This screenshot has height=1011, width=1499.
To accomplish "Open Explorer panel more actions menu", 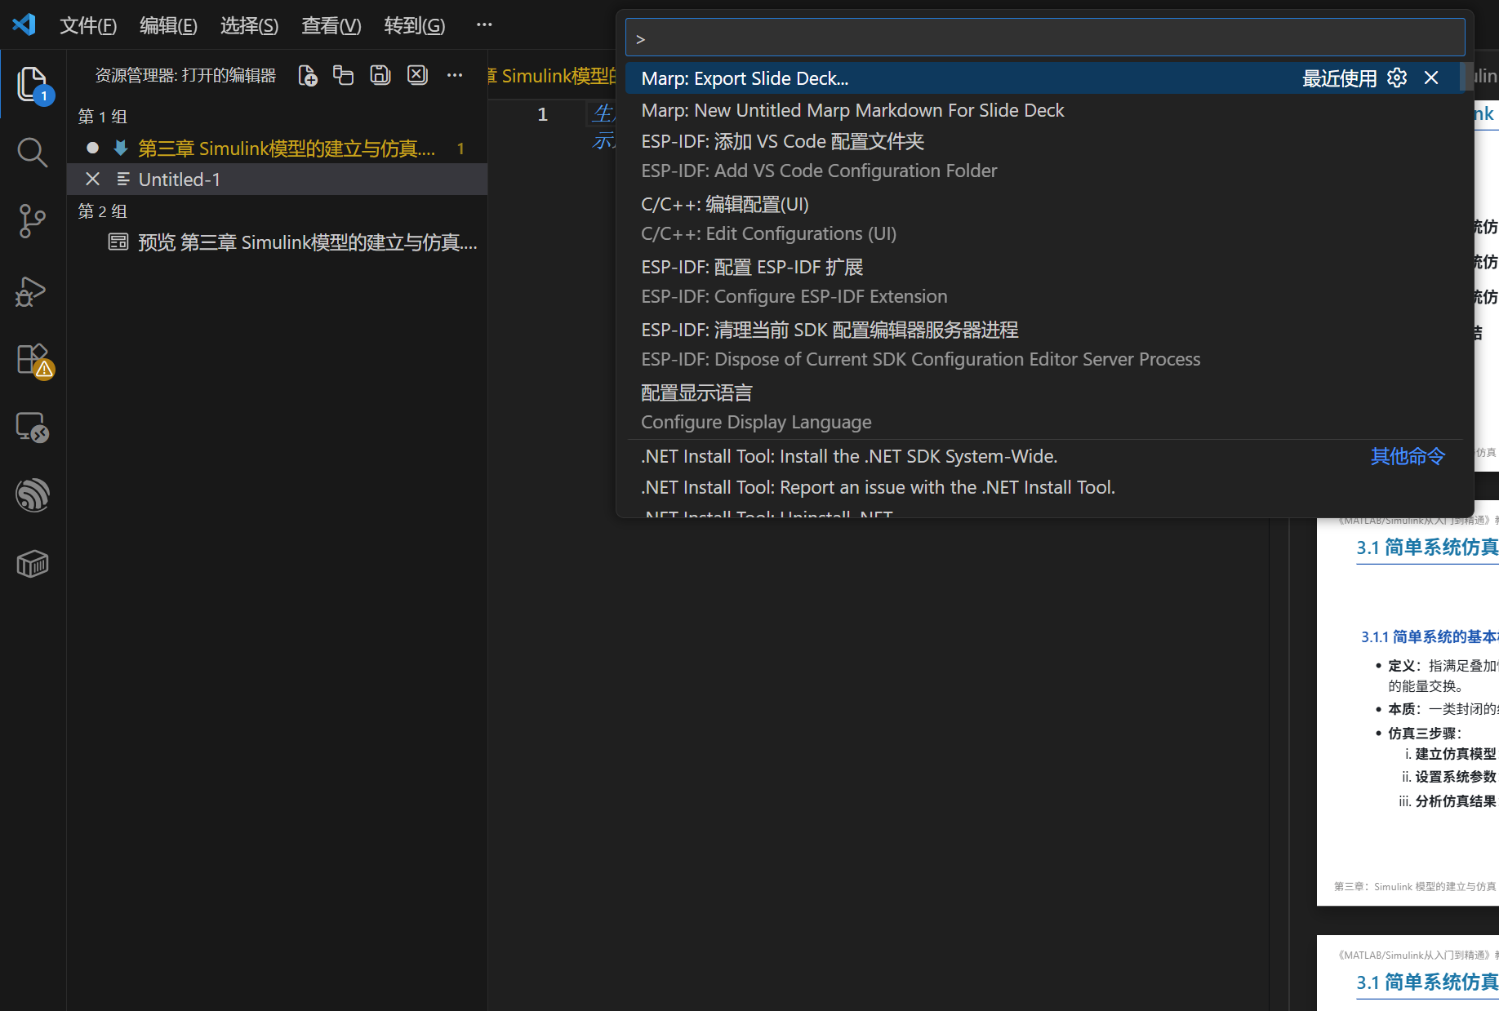I will point(455,76).
